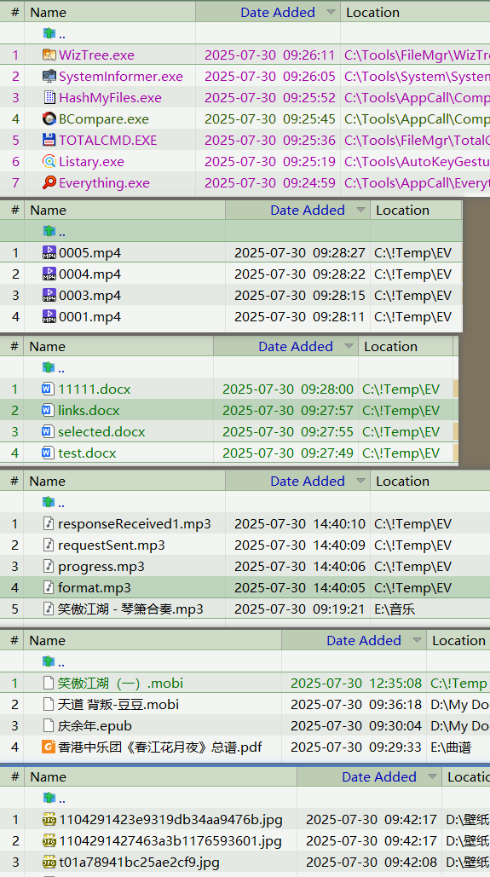This screenshot has width=490, height=877.
Task: Click the TOTALCMD.EXE floppy disk icon
Action: click(x=49, y=140)
